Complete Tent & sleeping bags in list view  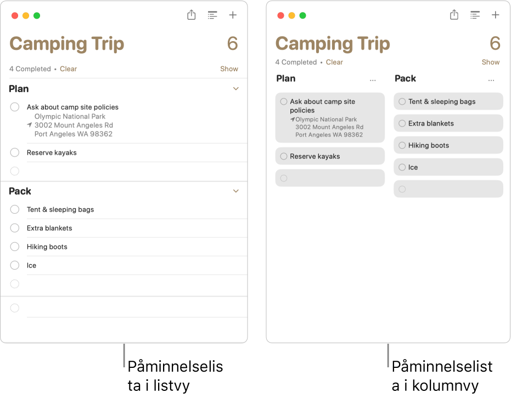[15, 209]
